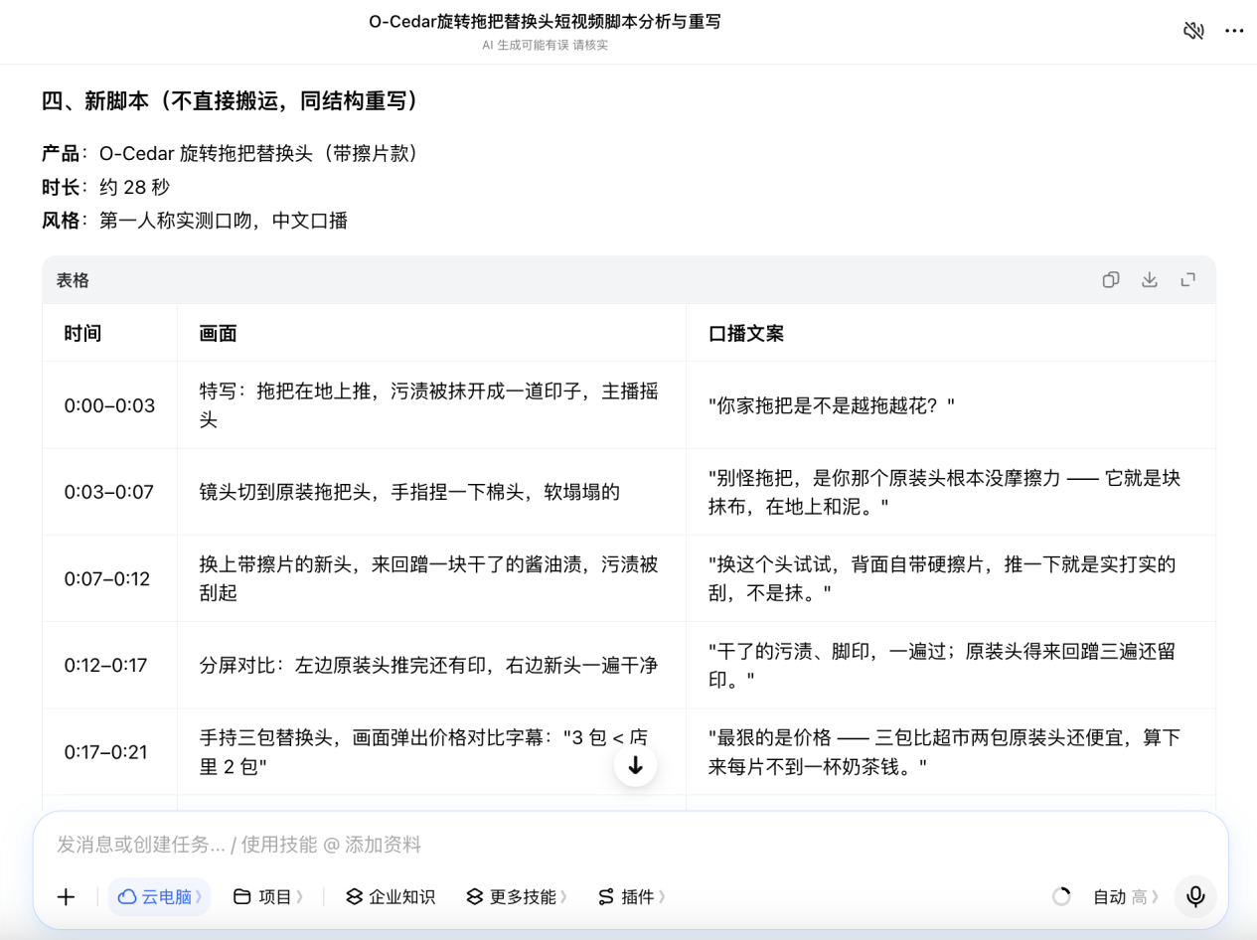1257x940 pixels.
Task: Focus the message input field
Action: [x=630, y=845]
